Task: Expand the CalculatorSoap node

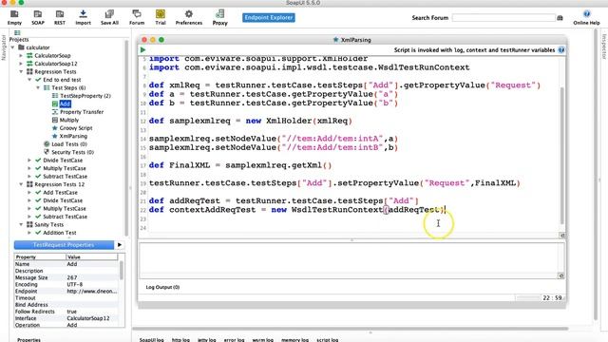Action: tap(21, 55)
